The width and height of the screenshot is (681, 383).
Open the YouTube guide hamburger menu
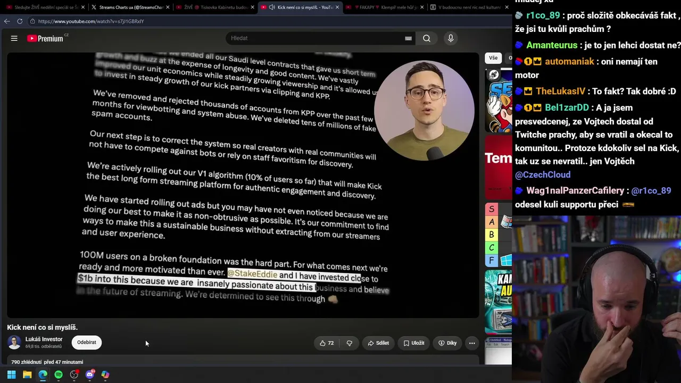[14, 38]
